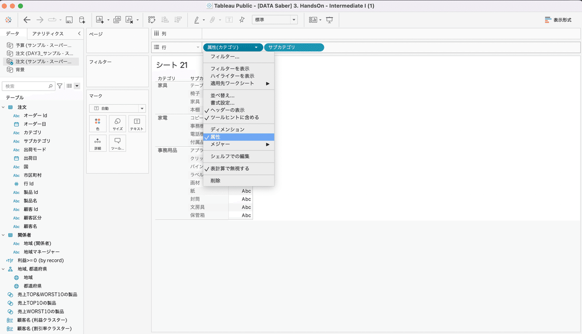This screenshot has height=334, width=582.
Task: Click the sort descending icon
Action: pos(178,20)
